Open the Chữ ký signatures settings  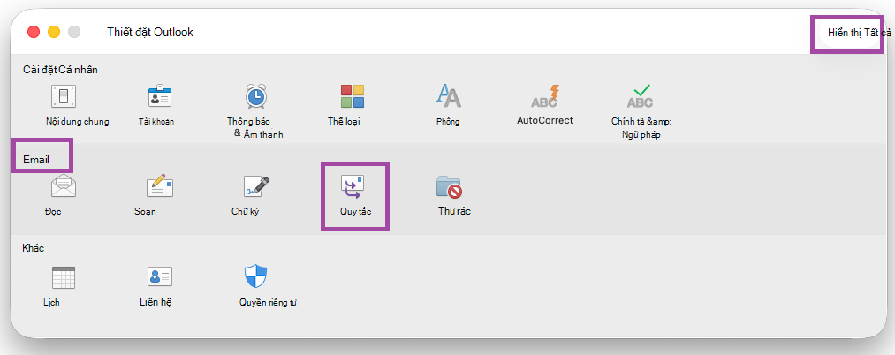255,187
